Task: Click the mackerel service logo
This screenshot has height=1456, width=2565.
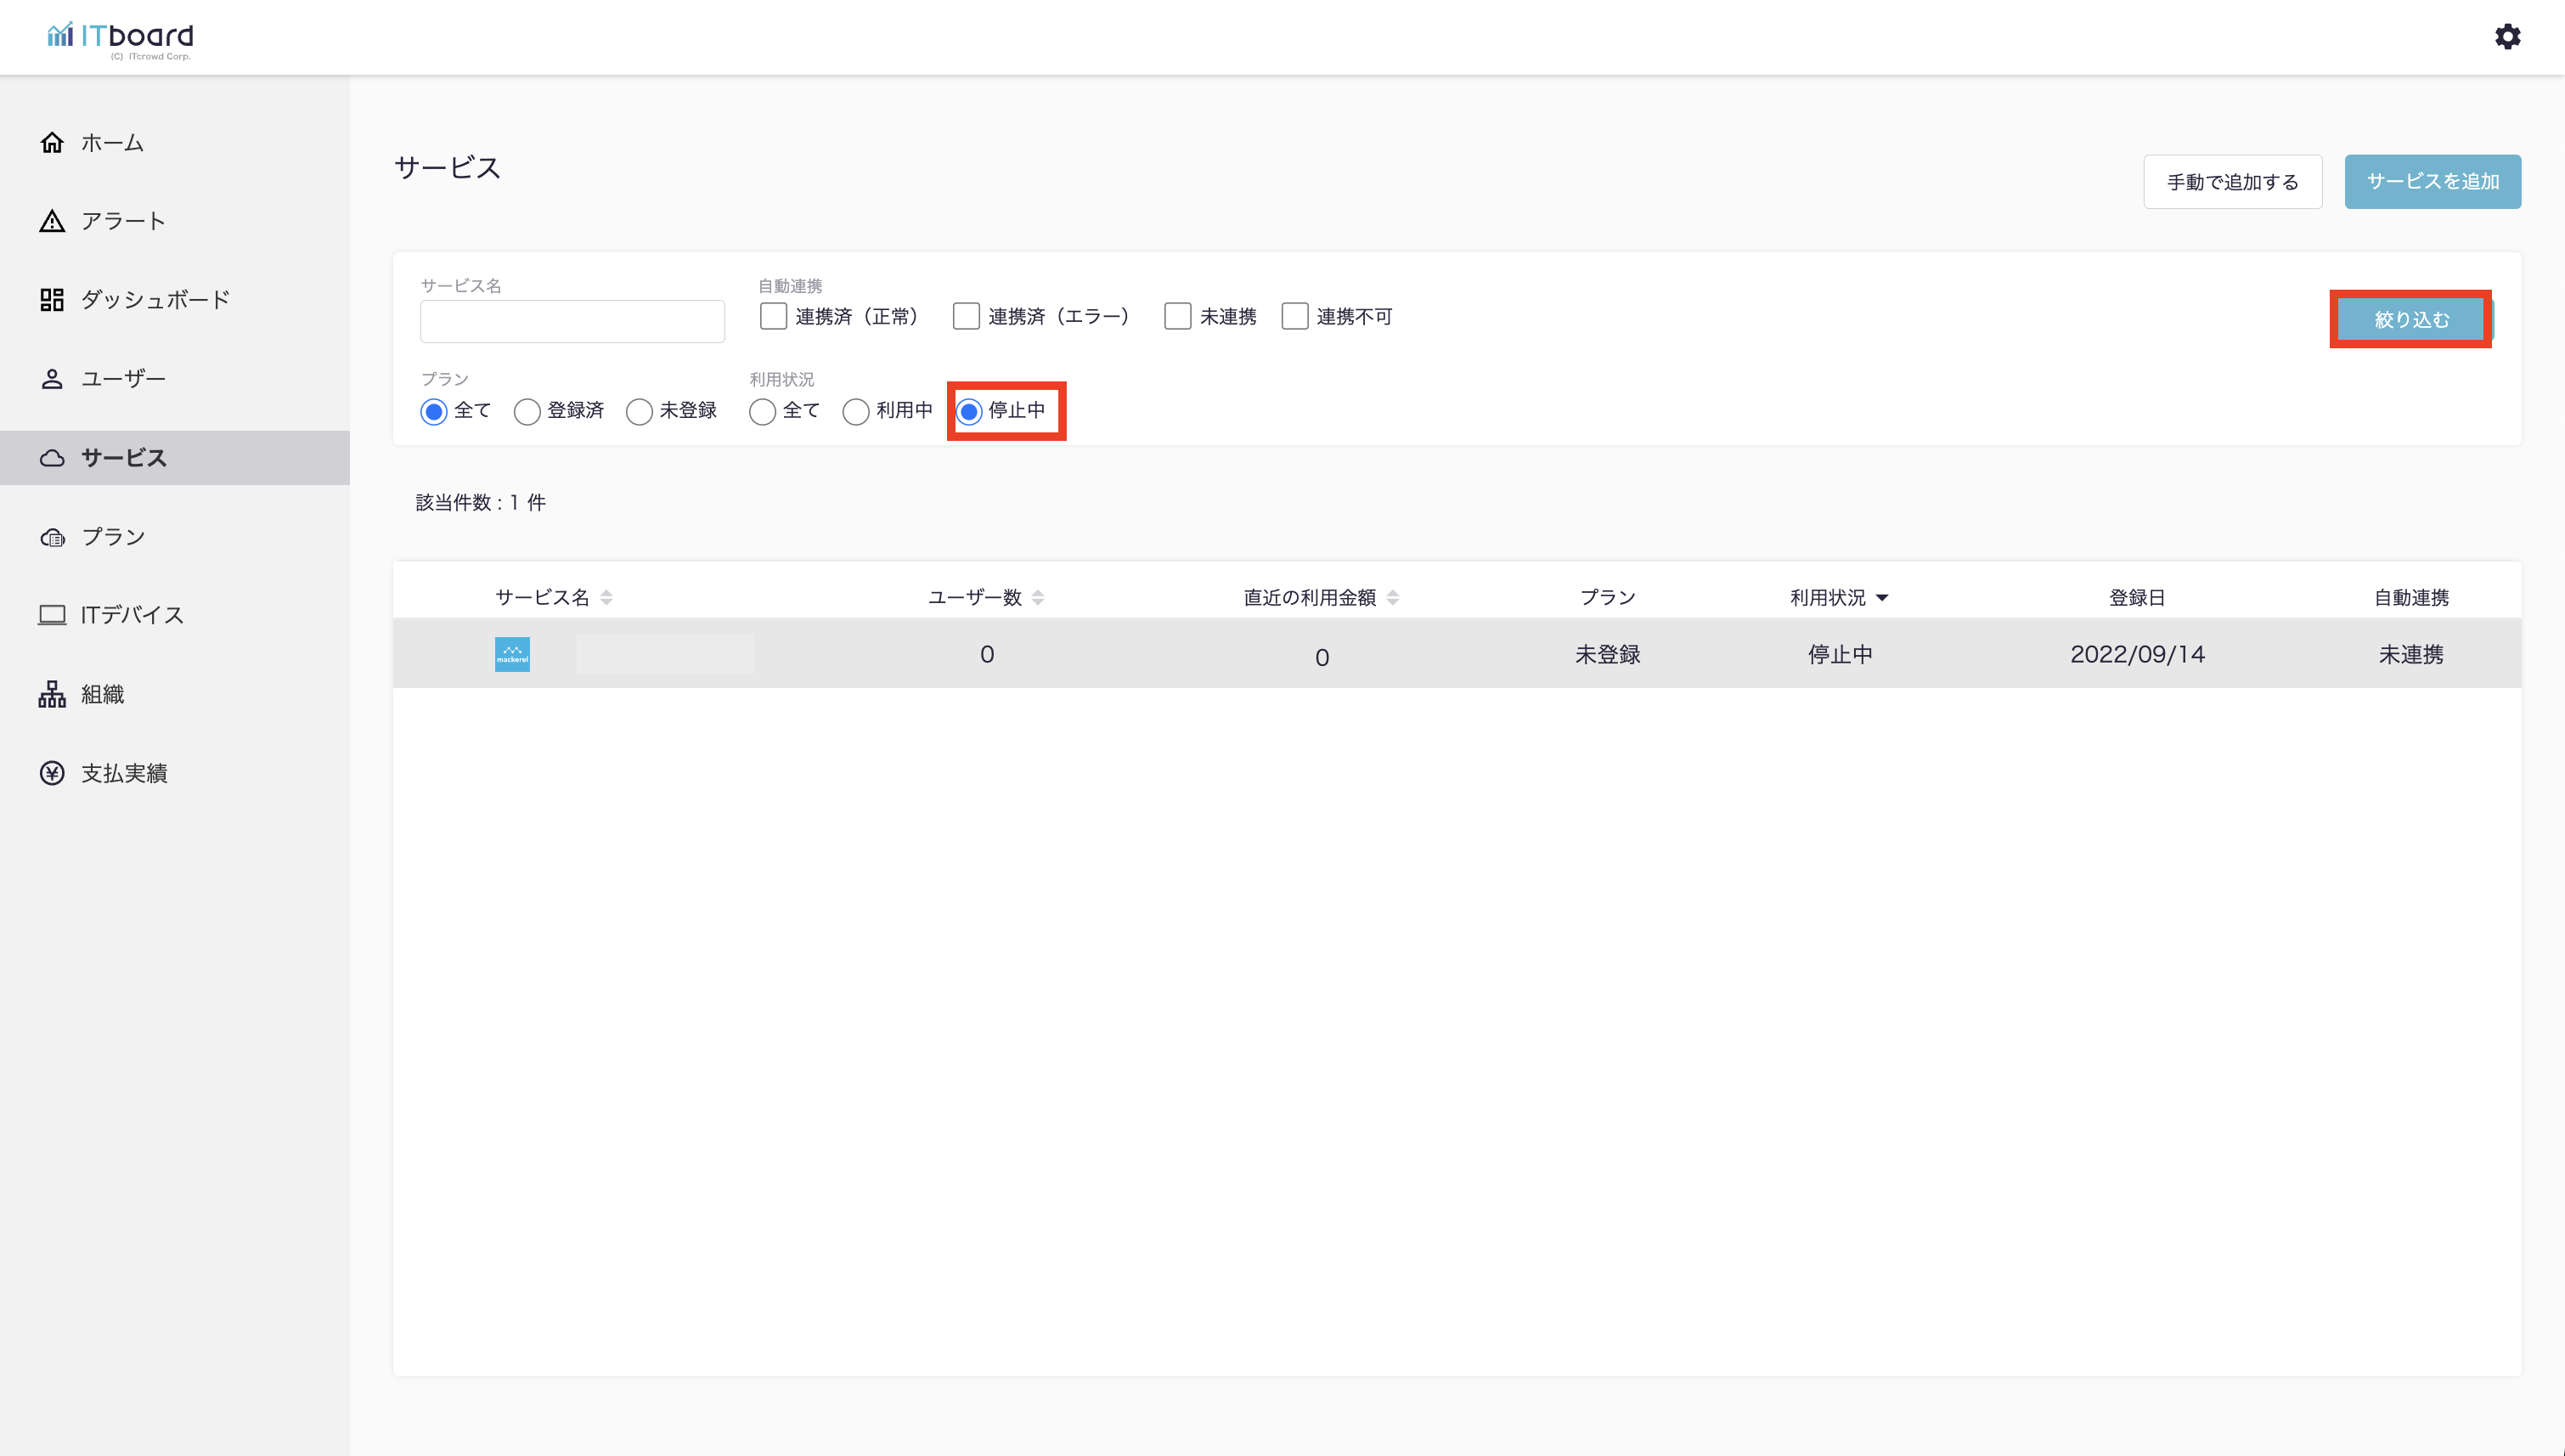Action: (512, 655)
